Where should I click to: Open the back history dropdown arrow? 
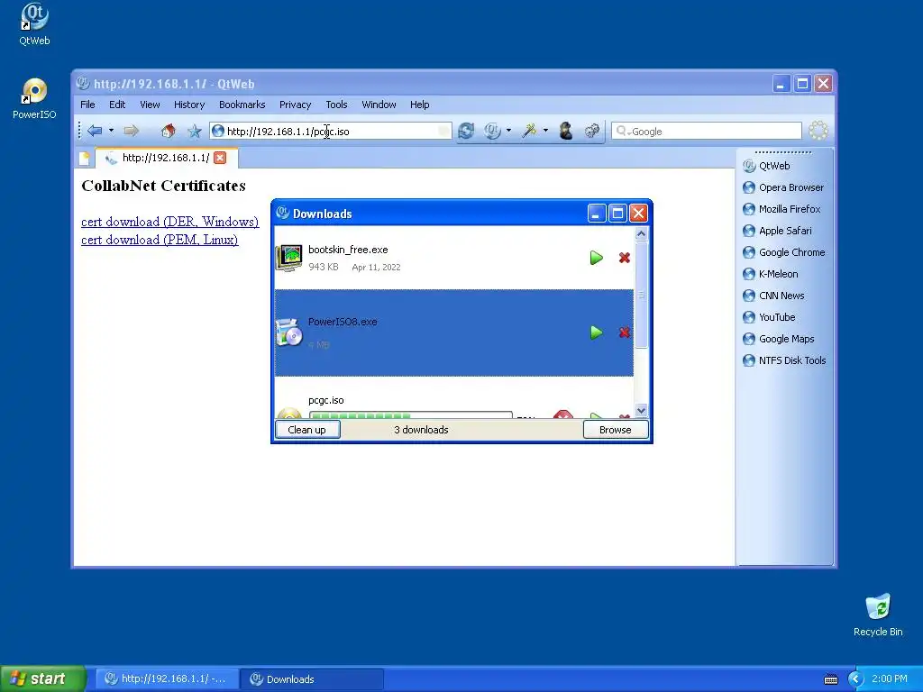pyautogui.click(x=111, y=131)
